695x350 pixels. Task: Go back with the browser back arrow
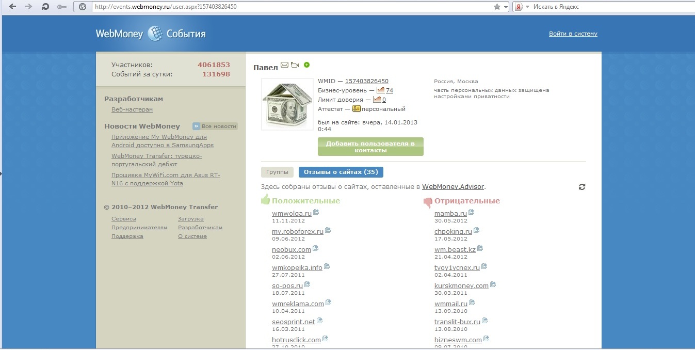(x=12, y=7)
